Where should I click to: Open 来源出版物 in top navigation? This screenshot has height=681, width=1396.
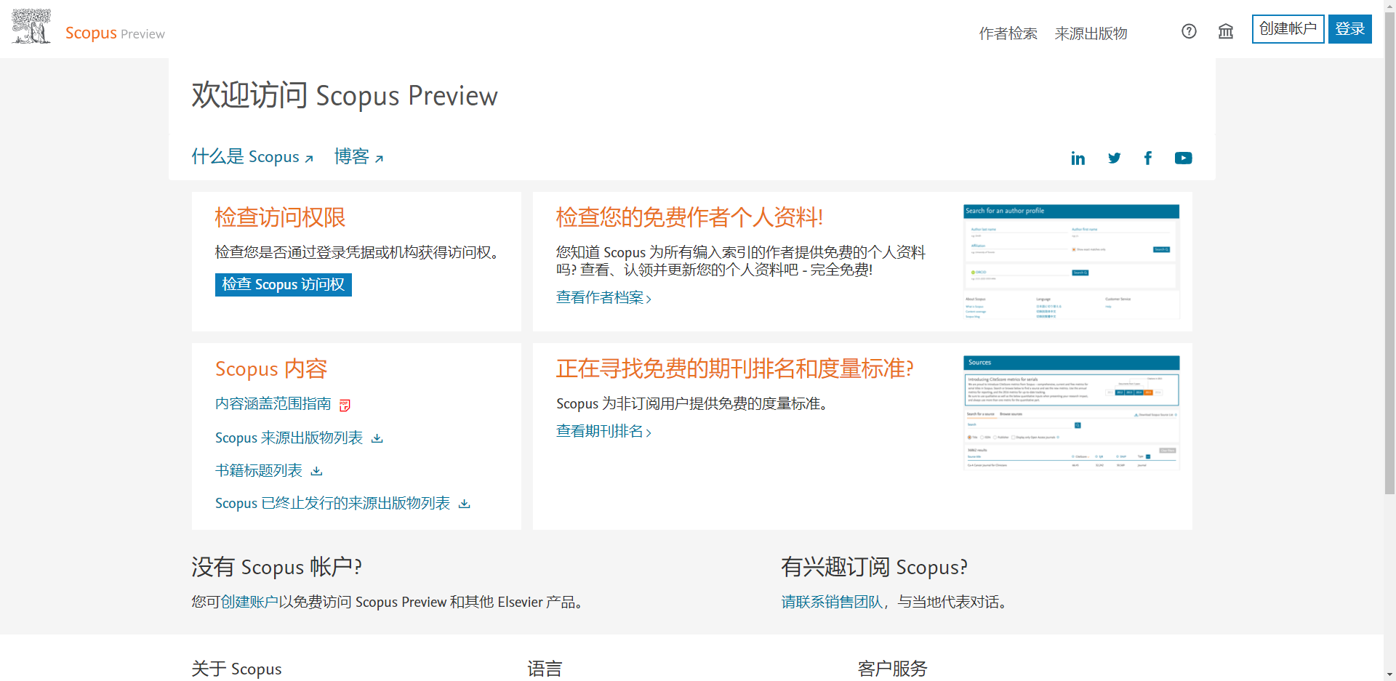1091,33
